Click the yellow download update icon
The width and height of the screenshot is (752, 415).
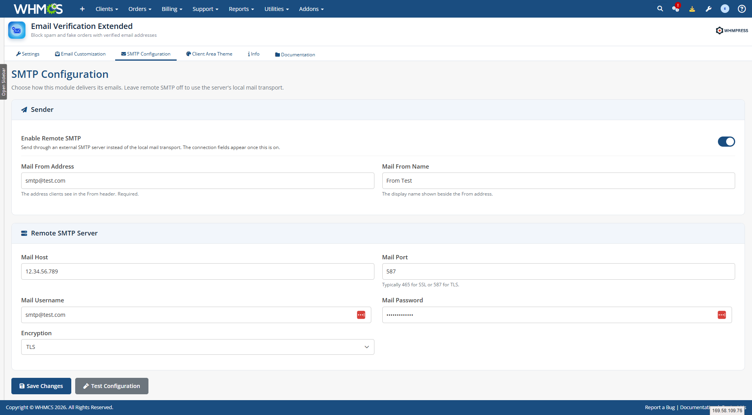[692, 9]
